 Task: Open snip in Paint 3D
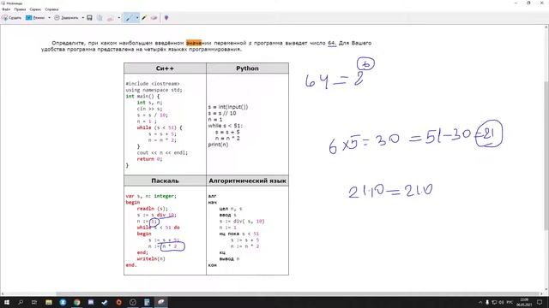pyautogui.click(x=166, y=18)
